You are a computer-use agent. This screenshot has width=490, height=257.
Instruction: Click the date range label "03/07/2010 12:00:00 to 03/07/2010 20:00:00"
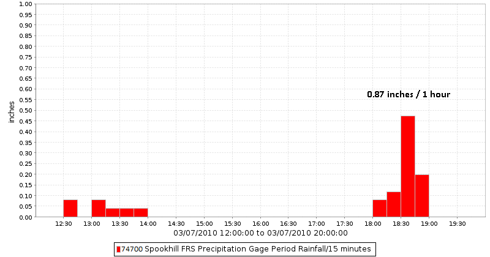point(261,233)
